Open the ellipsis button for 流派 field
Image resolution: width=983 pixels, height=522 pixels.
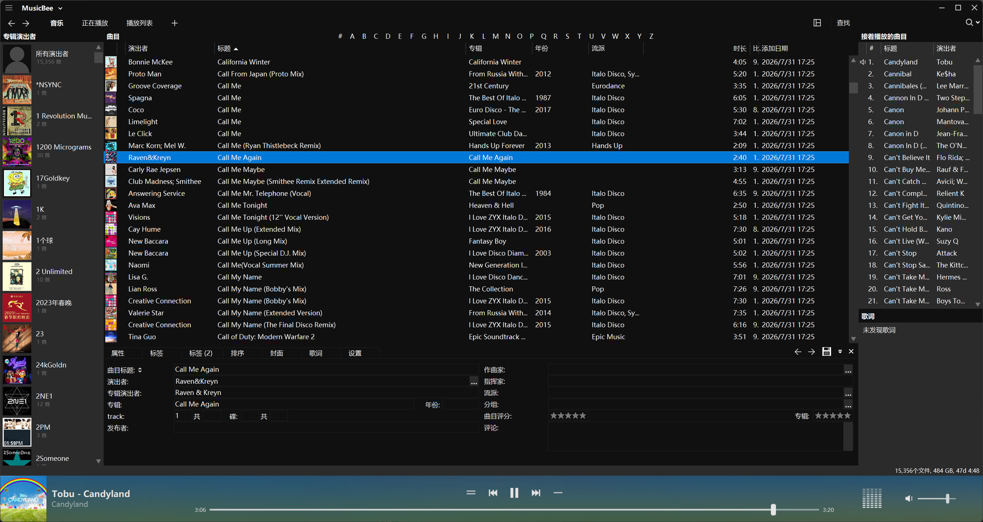pyautogui.click(x=848, y=393)
